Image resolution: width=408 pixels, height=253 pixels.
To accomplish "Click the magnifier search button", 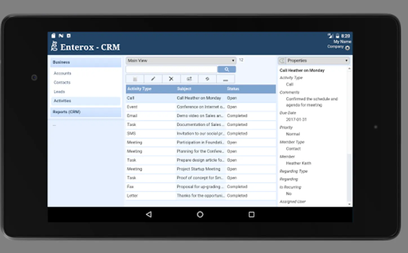I will 227,69.
